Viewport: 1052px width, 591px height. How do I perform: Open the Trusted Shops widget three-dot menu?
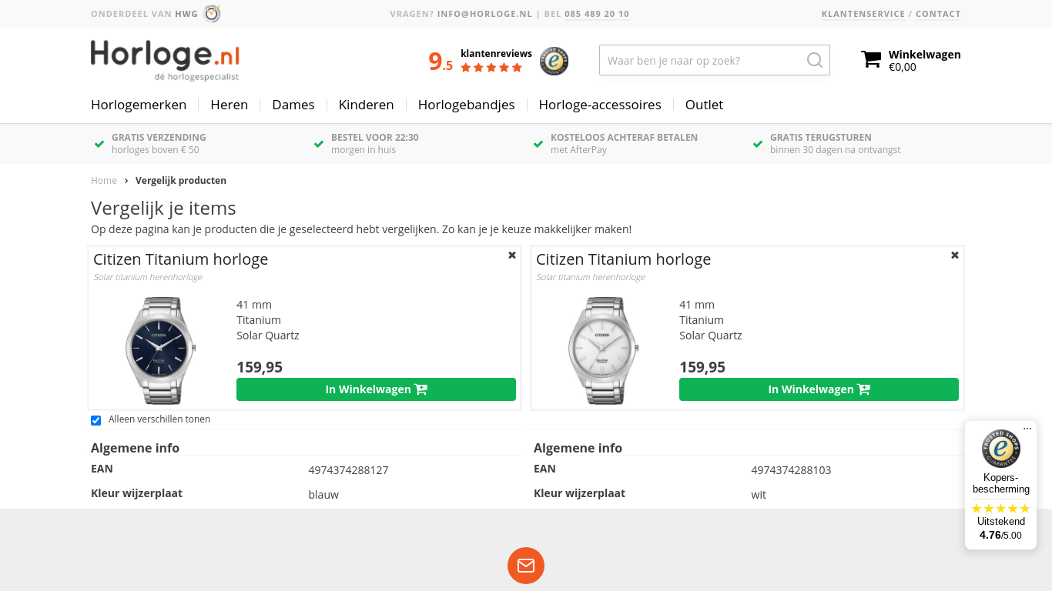(1027, 429)
